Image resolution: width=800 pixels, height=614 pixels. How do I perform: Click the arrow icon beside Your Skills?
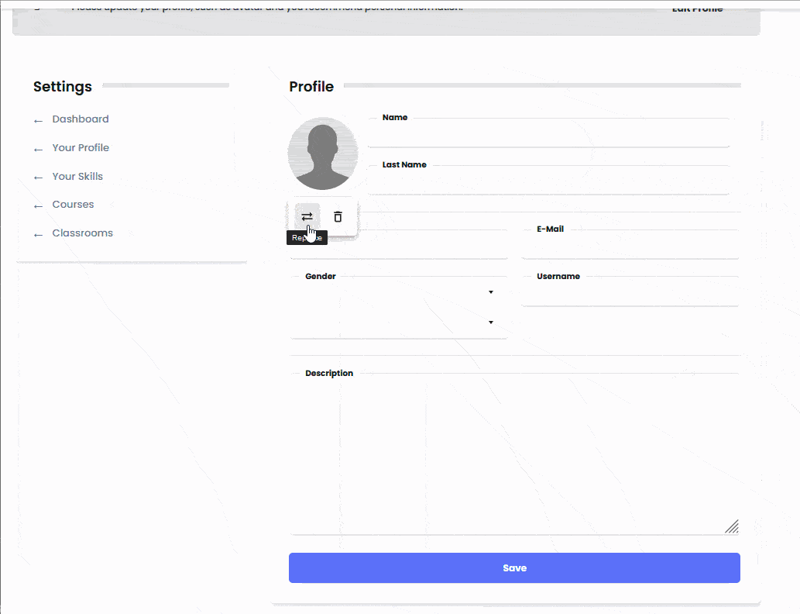[x=38, y=177]
